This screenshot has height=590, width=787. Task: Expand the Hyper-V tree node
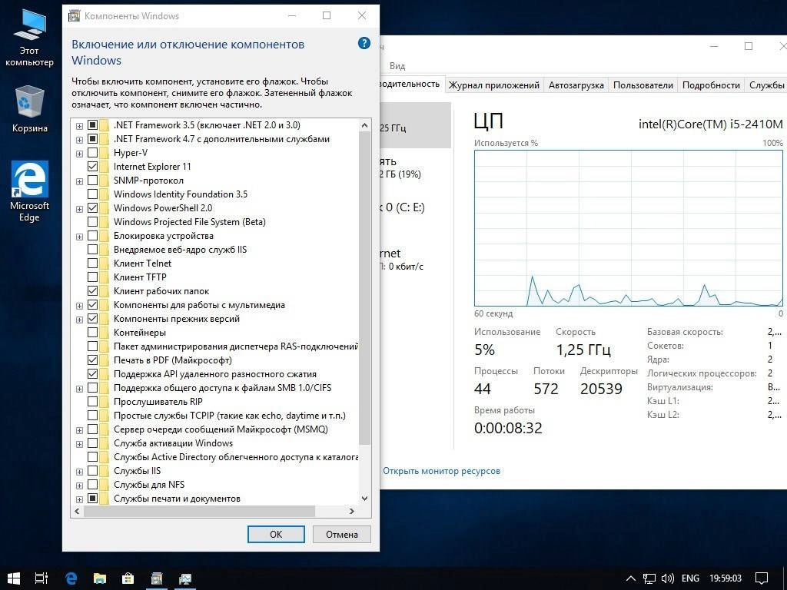pos(79,154)
